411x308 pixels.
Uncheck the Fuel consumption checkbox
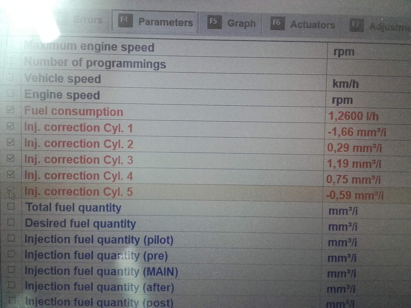[10, 109]
